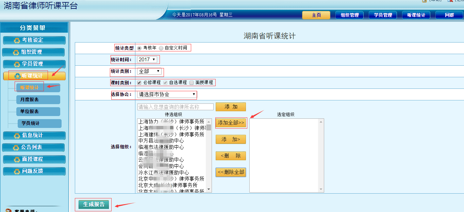Viewport: 464px width, 212px height.
Task: Click recycle icon beside 公告列表
Action: coord(16,148)
